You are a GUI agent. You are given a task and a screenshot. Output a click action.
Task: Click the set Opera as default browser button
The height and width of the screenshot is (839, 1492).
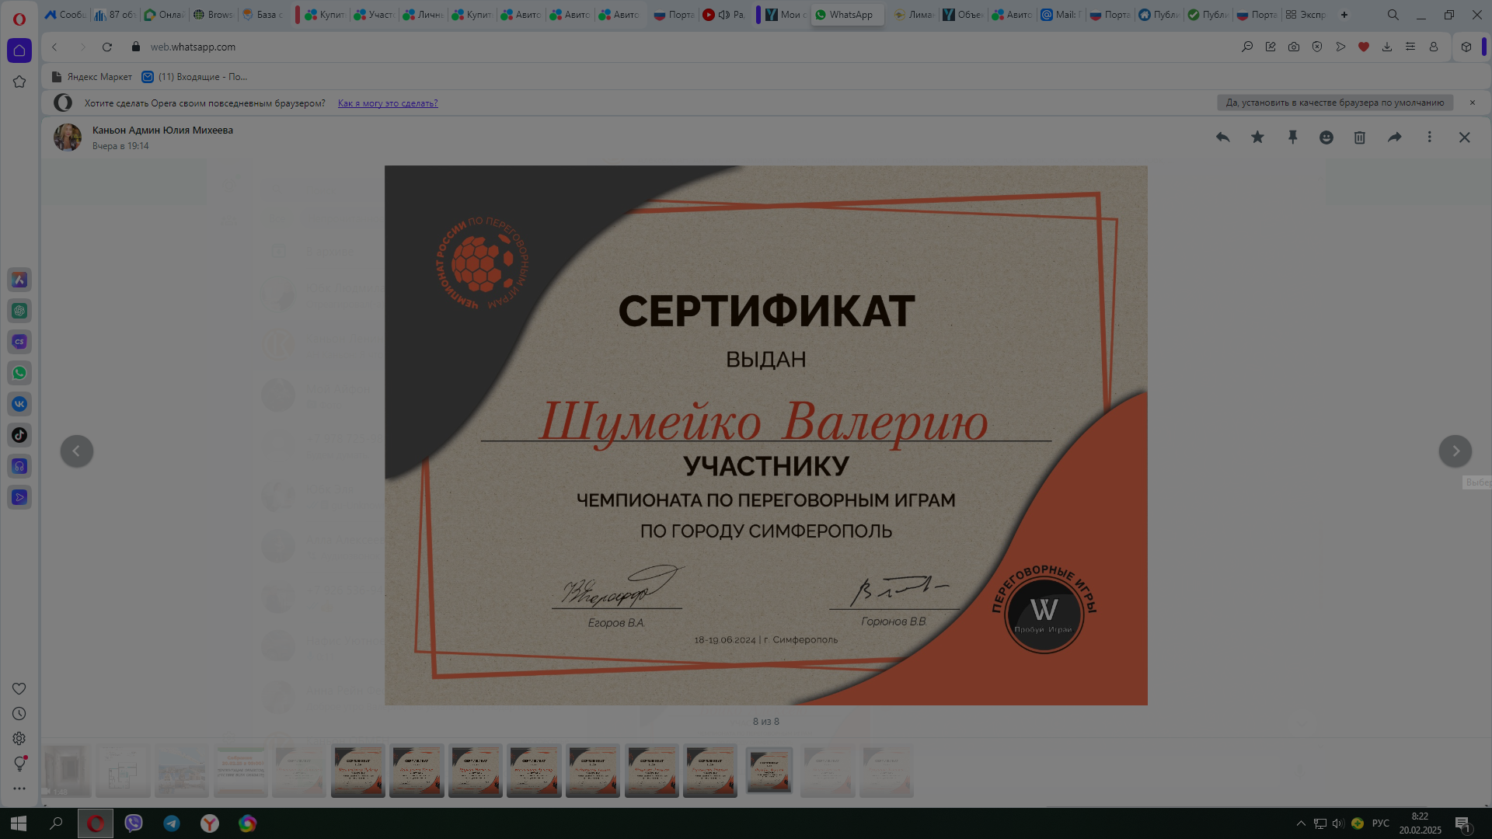(1334, 103)
